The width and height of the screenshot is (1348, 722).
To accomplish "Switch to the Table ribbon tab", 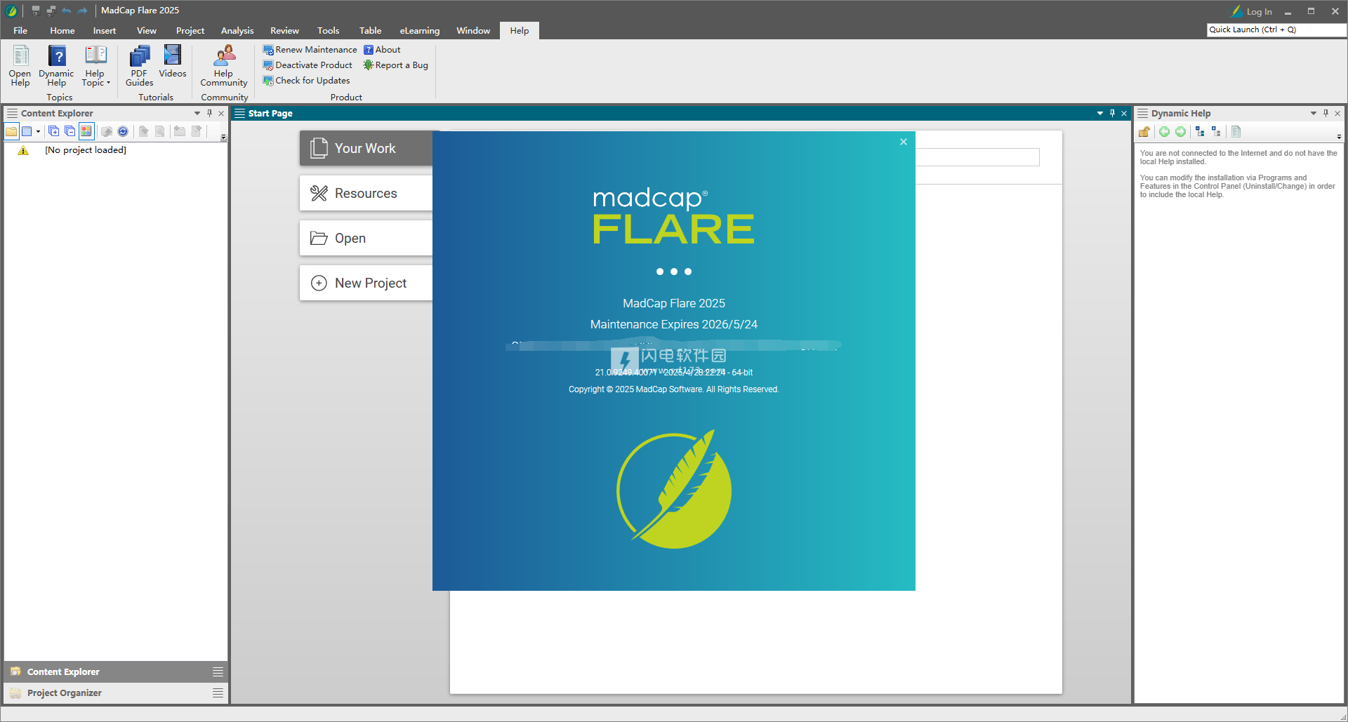I will [370, 31].
